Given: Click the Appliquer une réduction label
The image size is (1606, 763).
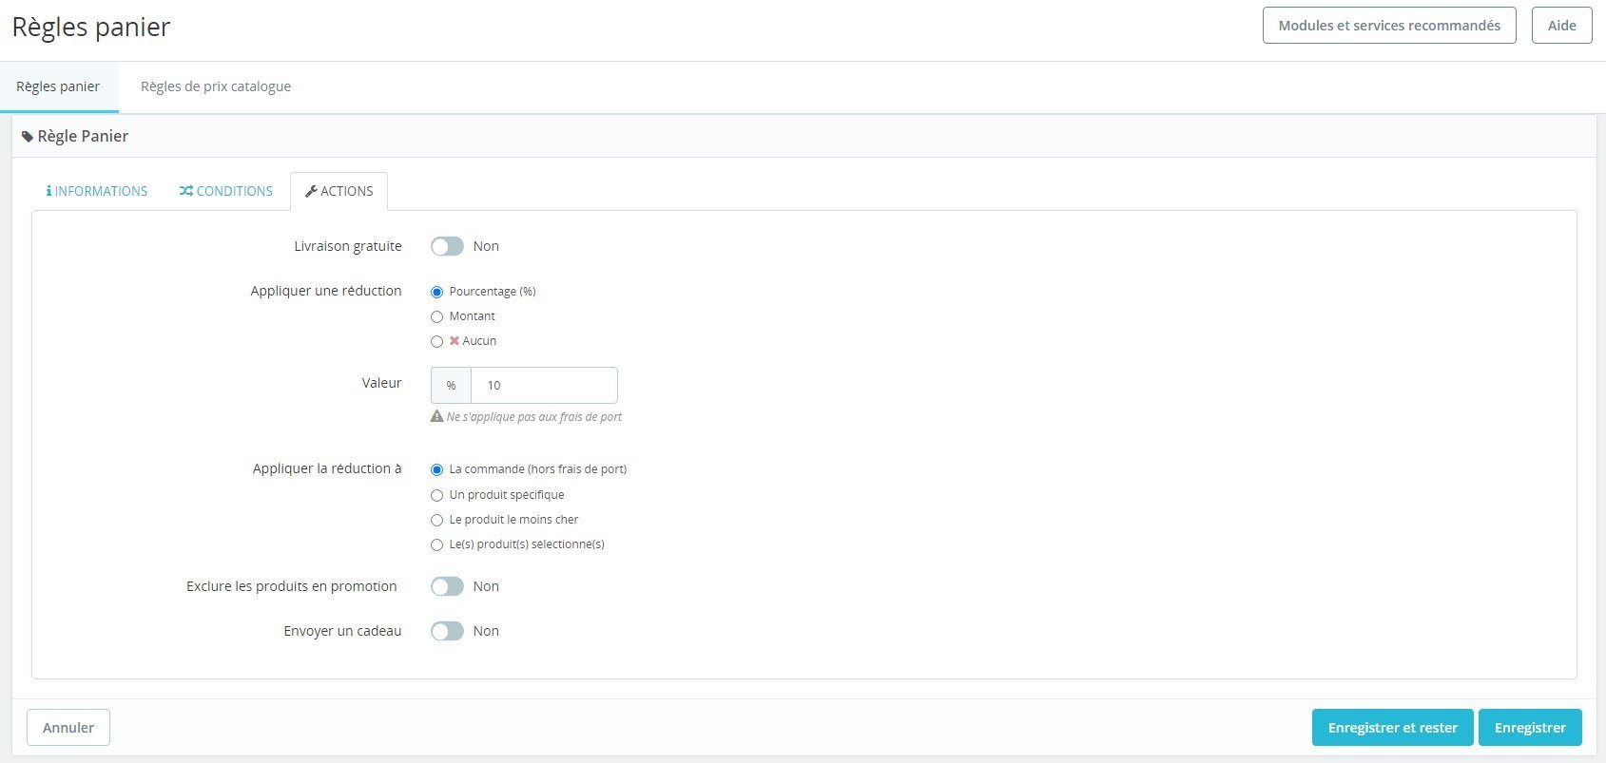Looking at the screenshot, I should (x=326, y=291).
